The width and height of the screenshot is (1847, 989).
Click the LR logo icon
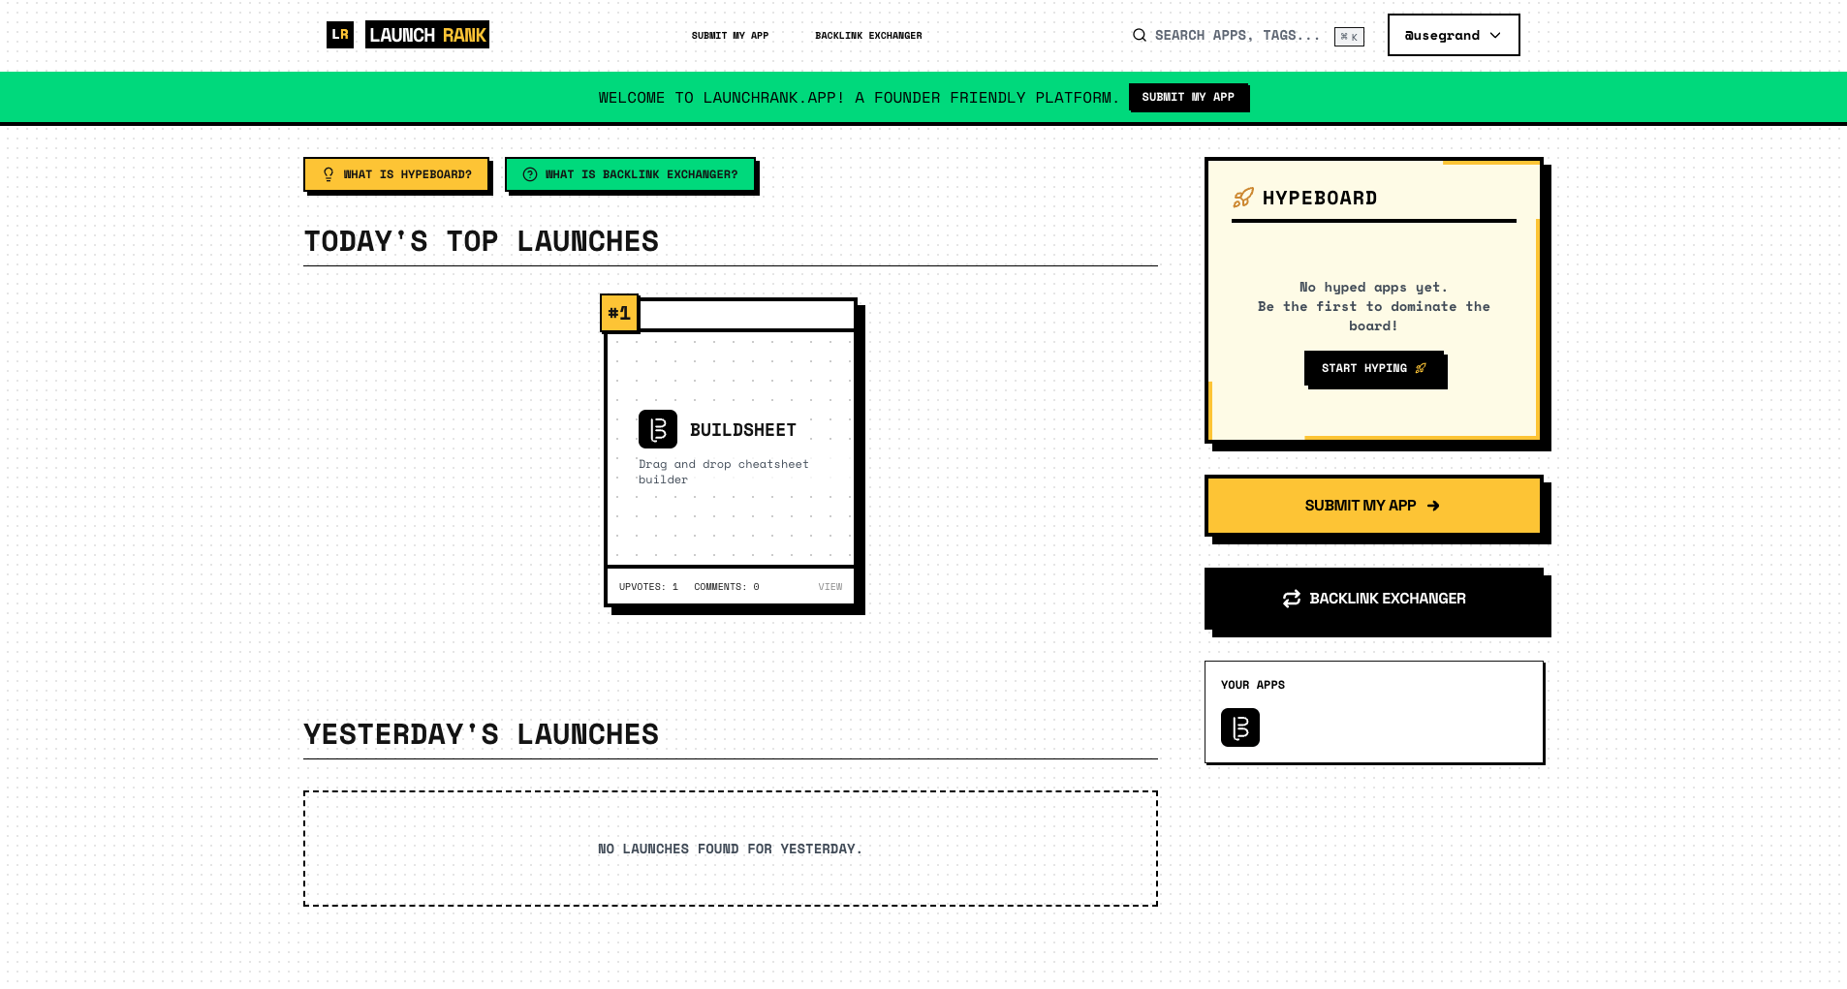tap(340, 35)
